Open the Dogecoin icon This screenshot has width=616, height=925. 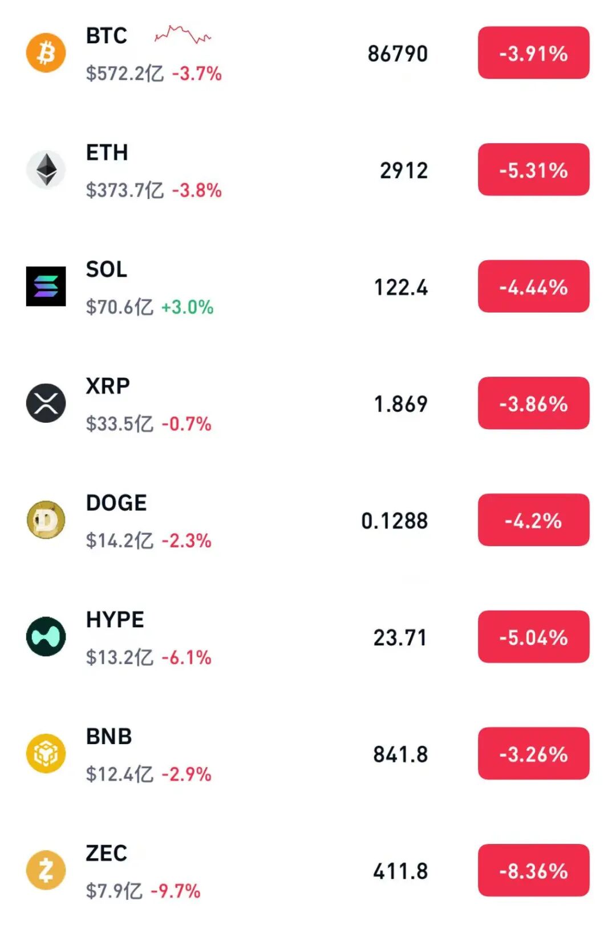(46, 520)
